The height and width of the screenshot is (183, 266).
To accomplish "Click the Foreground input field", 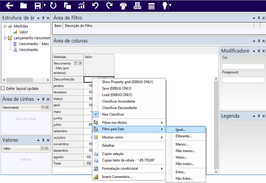I will [243, 80].
